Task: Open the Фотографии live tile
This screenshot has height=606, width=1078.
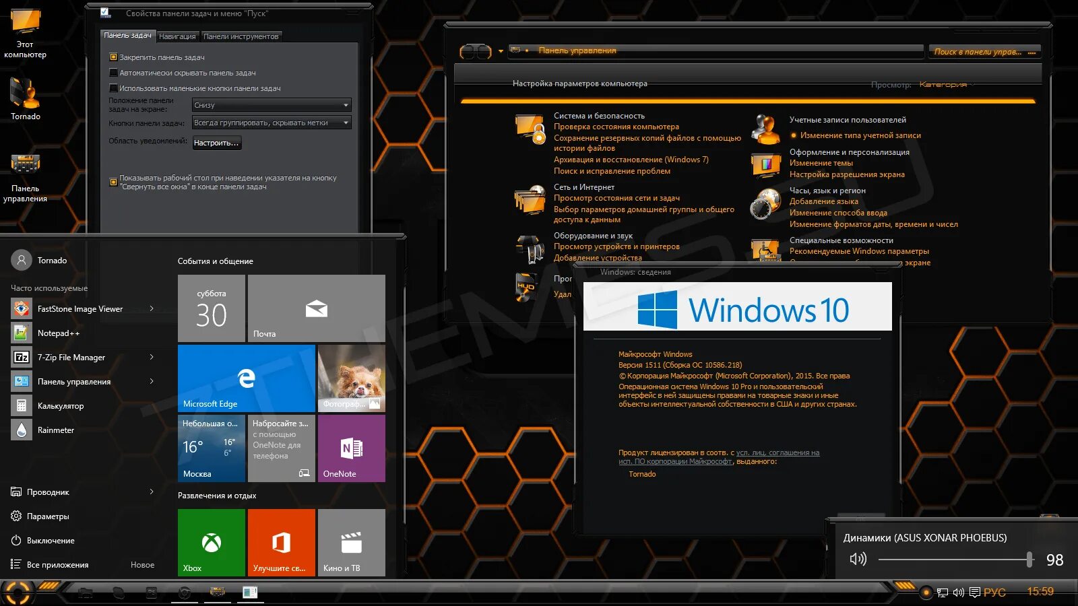Action: click(x=352, y=378)
